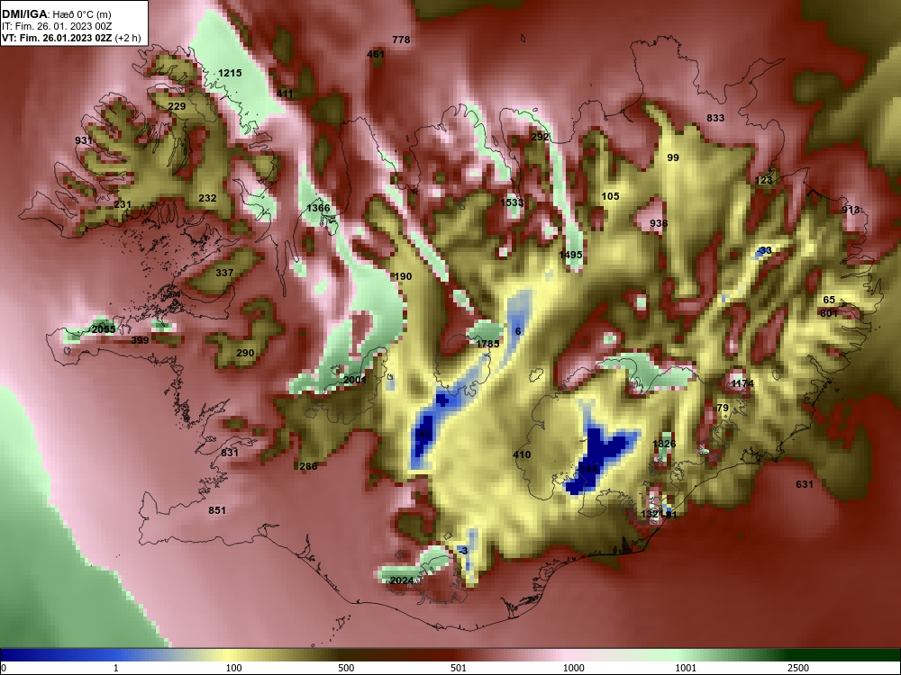901x675 pixels.
Task: Click the map title "DMI/IGA: Hæð 0°C (m)"
Action: [56, 14]
